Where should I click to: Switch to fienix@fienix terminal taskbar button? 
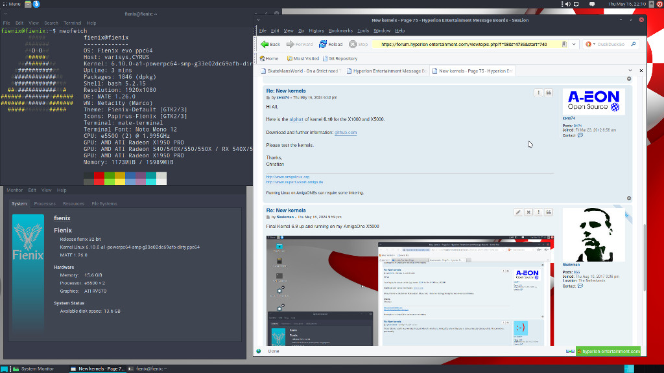pos(147,368)
